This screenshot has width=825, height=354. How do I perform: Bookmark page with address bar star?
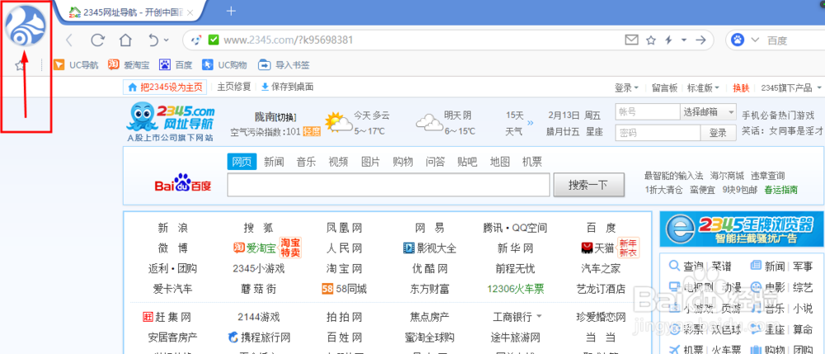point(651,40)
